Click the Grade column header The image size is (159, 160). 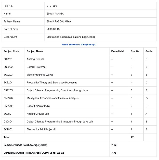click(149, 51)
